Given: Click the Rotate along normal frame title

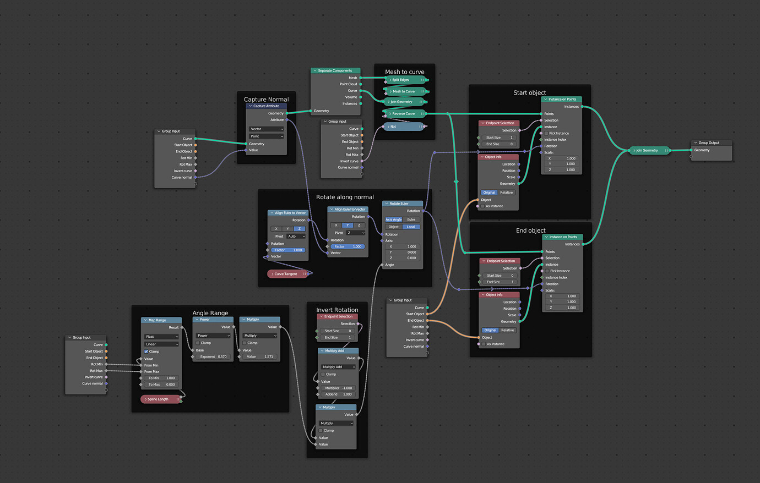Looking at the screenshot, I should [x=345, y=197].
